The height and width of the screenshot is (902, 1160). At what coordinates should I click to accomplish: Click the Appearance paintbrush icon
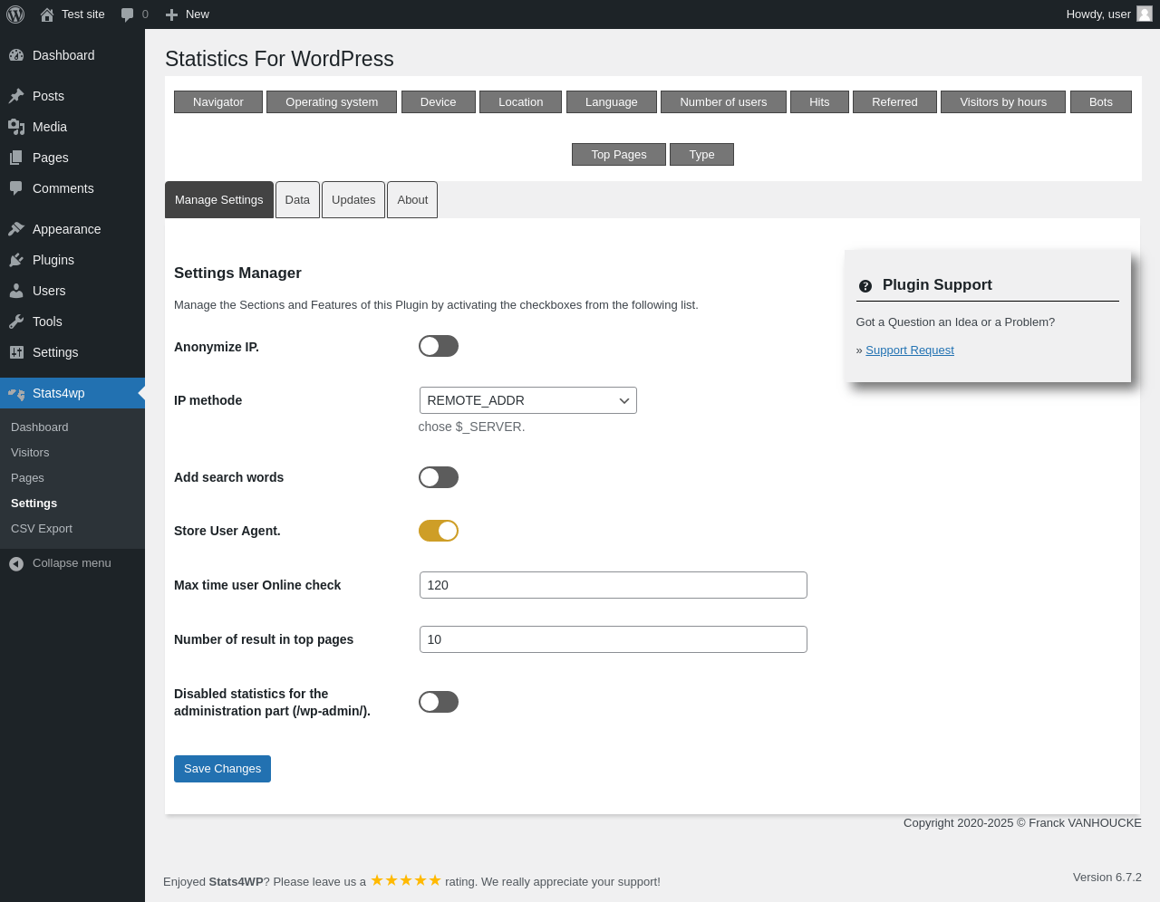coord(16,229)
